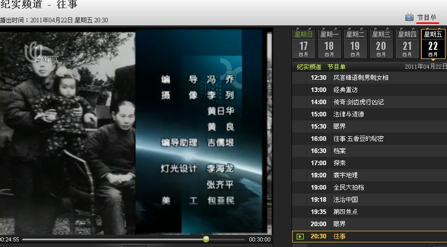Viewport: 447px width, 247px height.
Task: Choose the 星期三 20 date tab
Action: click(381, 44)
